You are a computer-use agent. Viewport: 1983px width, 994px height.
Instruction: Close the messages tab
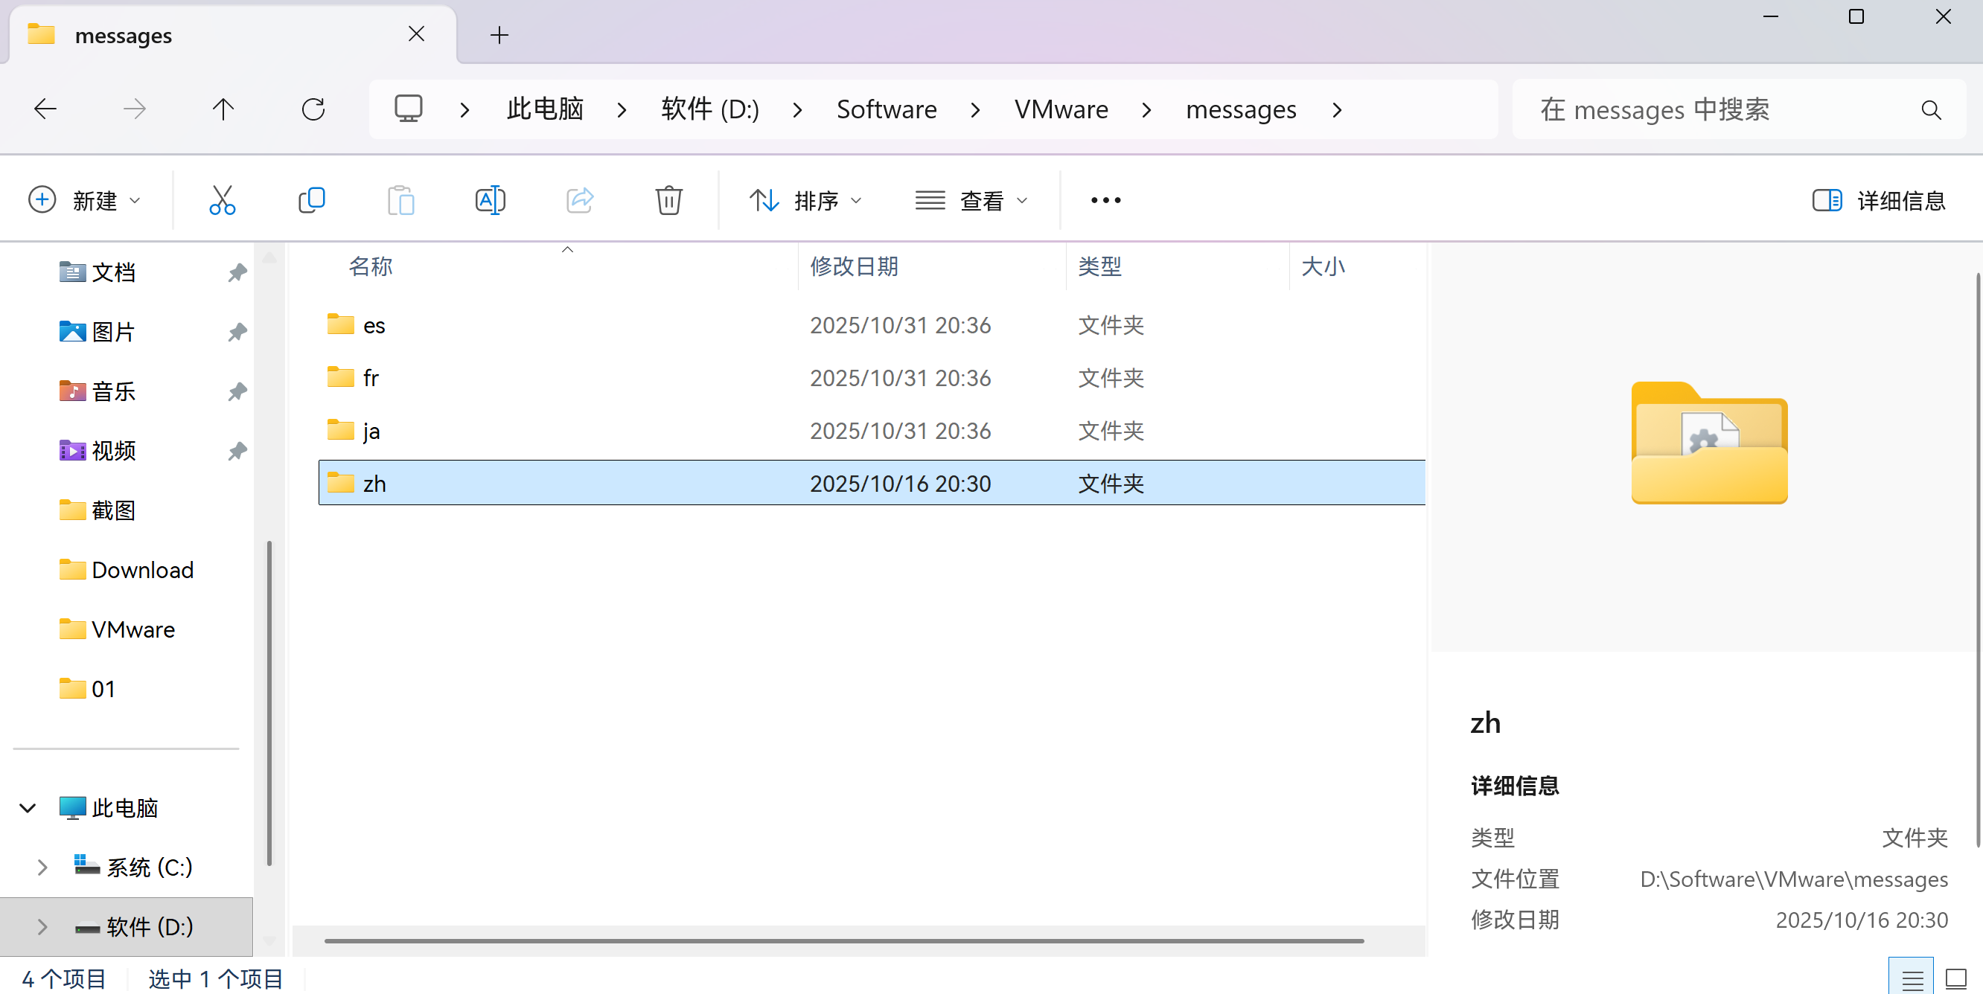[x=416, y=33]
